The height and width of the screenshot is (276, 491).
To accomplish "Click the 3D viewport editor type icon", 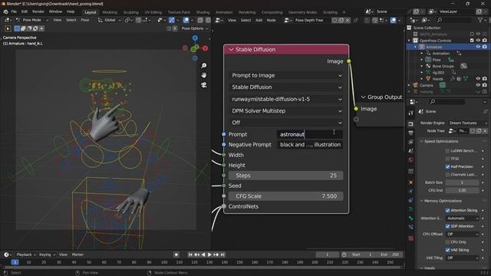I will coord(8,20).
